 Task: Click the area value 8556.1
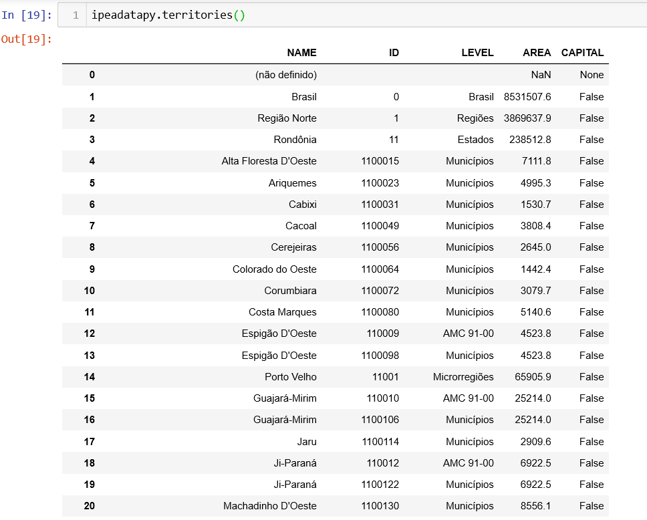[x=535, y=506]
